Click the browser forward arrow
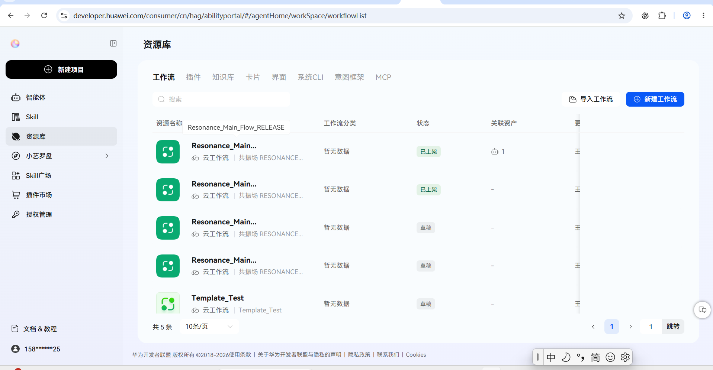 27,16
